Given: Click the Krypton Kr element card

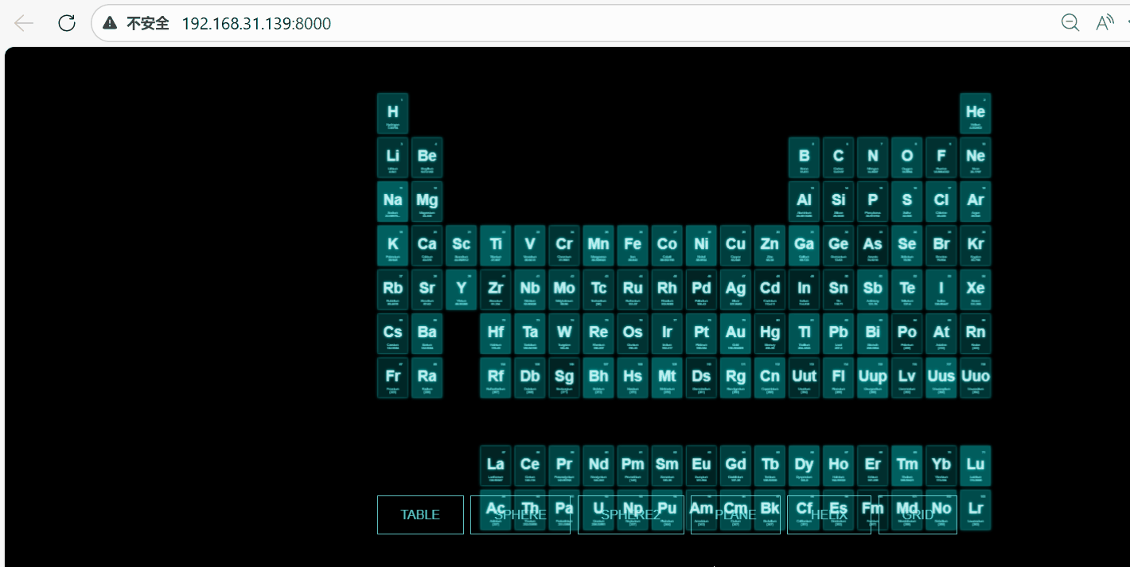Looking at the screenshot, I should click(976, 246).
